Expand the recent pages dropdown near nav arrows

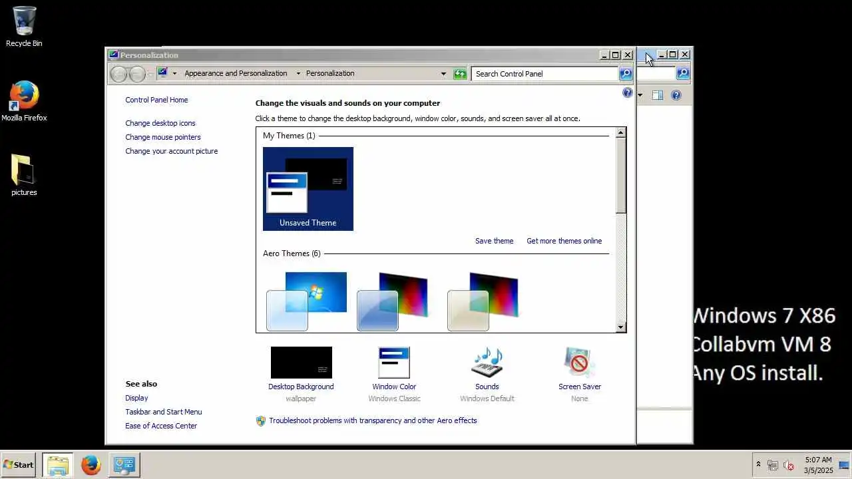coord(150,74)
